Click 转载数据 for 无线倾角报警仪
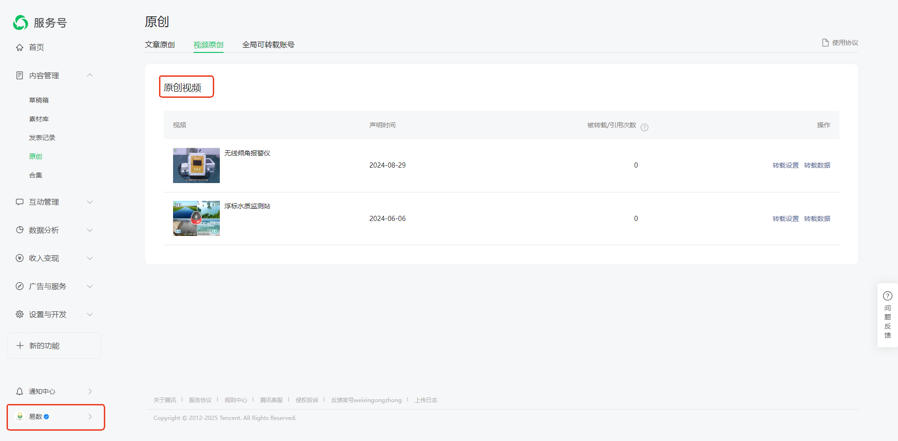Screen dimensions: 898x441 [x=817, y=165]
